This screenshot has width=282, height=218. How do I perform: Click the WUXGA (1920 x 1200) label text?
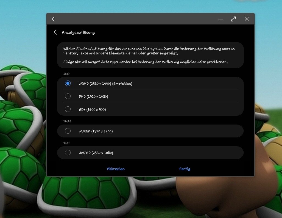96,131
